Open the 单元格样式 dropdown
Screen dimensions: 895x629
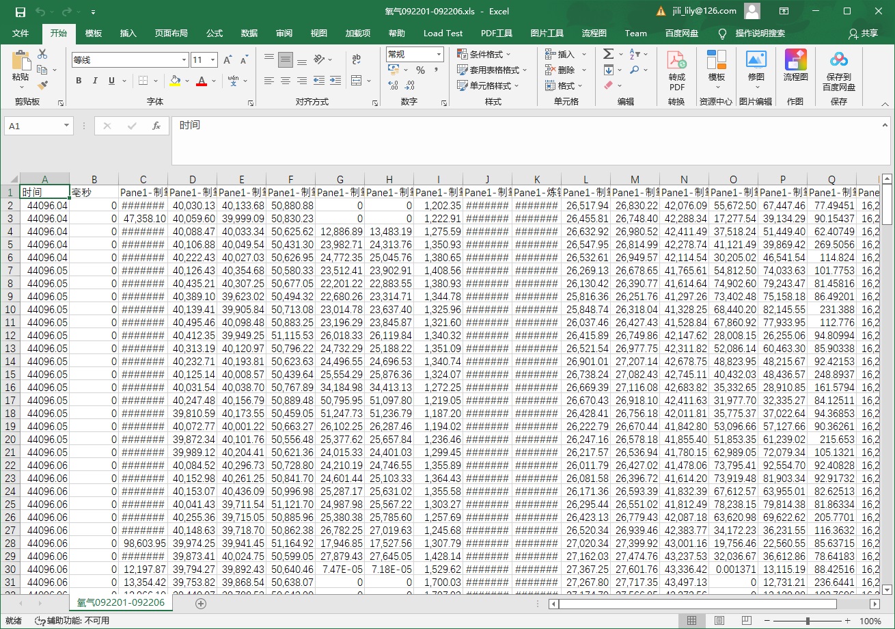click(x=487, y=85)
